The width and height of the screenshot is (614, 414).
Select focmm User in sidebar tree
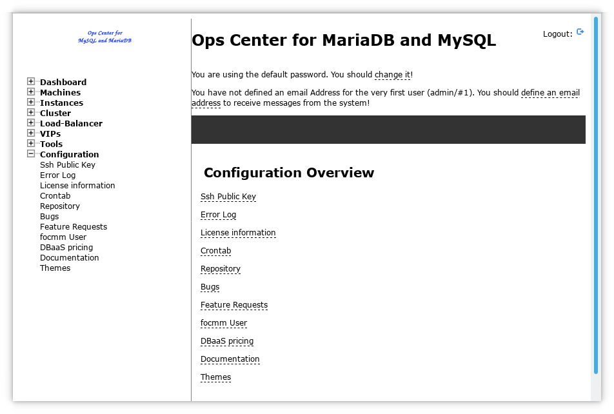pyautogui.click(x=63, y=237)
